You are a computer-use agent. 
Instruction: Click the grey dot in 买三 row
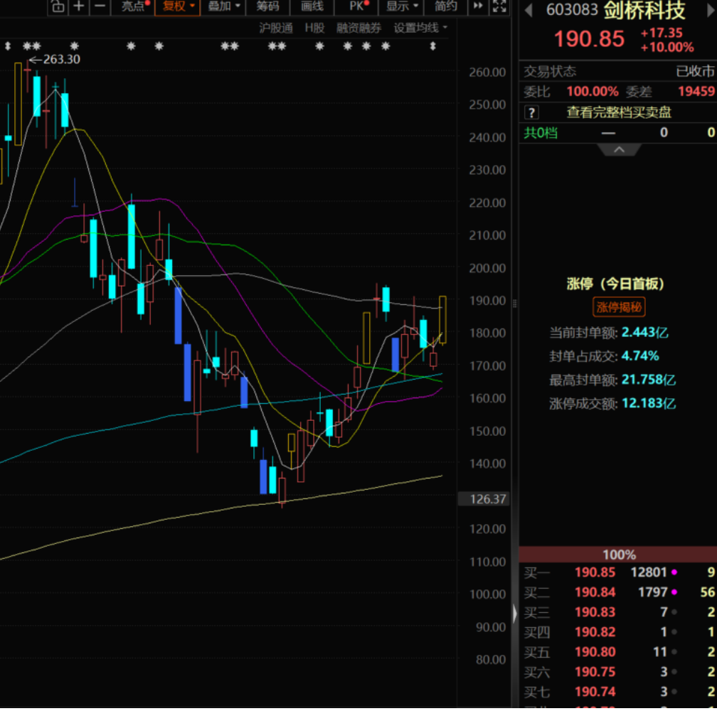pos(674,612)
